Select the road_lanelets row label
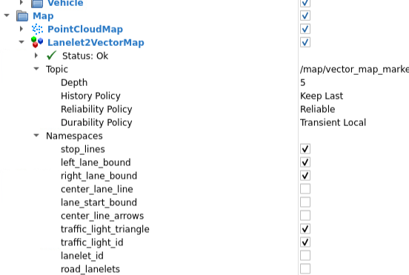The width and height of the screenshot is (409, 275). coord(90,269)
